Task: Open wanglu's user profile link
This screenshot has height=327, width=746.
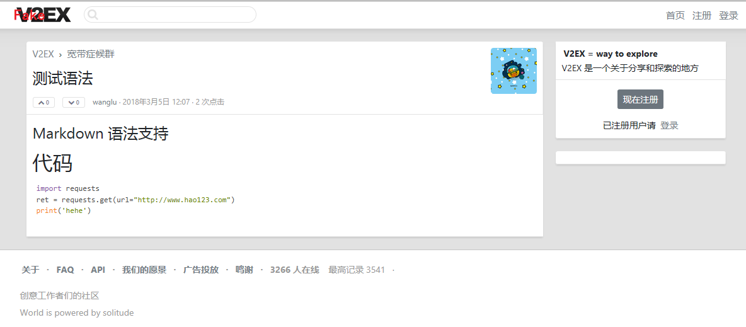Action: pos(105,102)
